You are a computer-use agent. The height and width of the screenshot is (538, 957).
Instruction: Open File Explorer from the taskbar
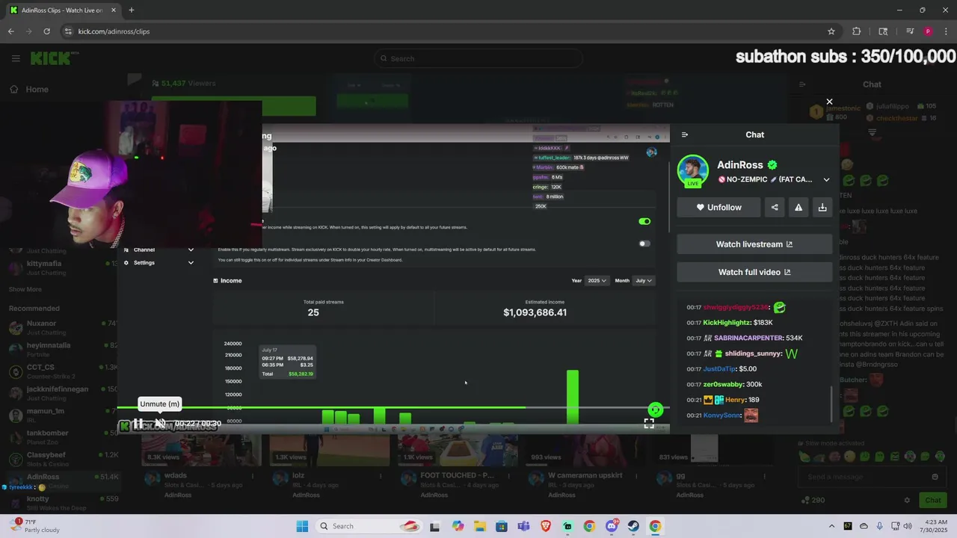(x=480, y=526)
